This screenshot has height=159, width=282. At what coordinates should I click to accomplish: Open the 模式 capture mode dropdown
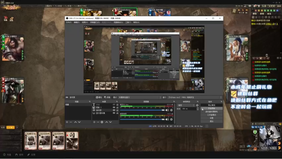pos(140,98)
